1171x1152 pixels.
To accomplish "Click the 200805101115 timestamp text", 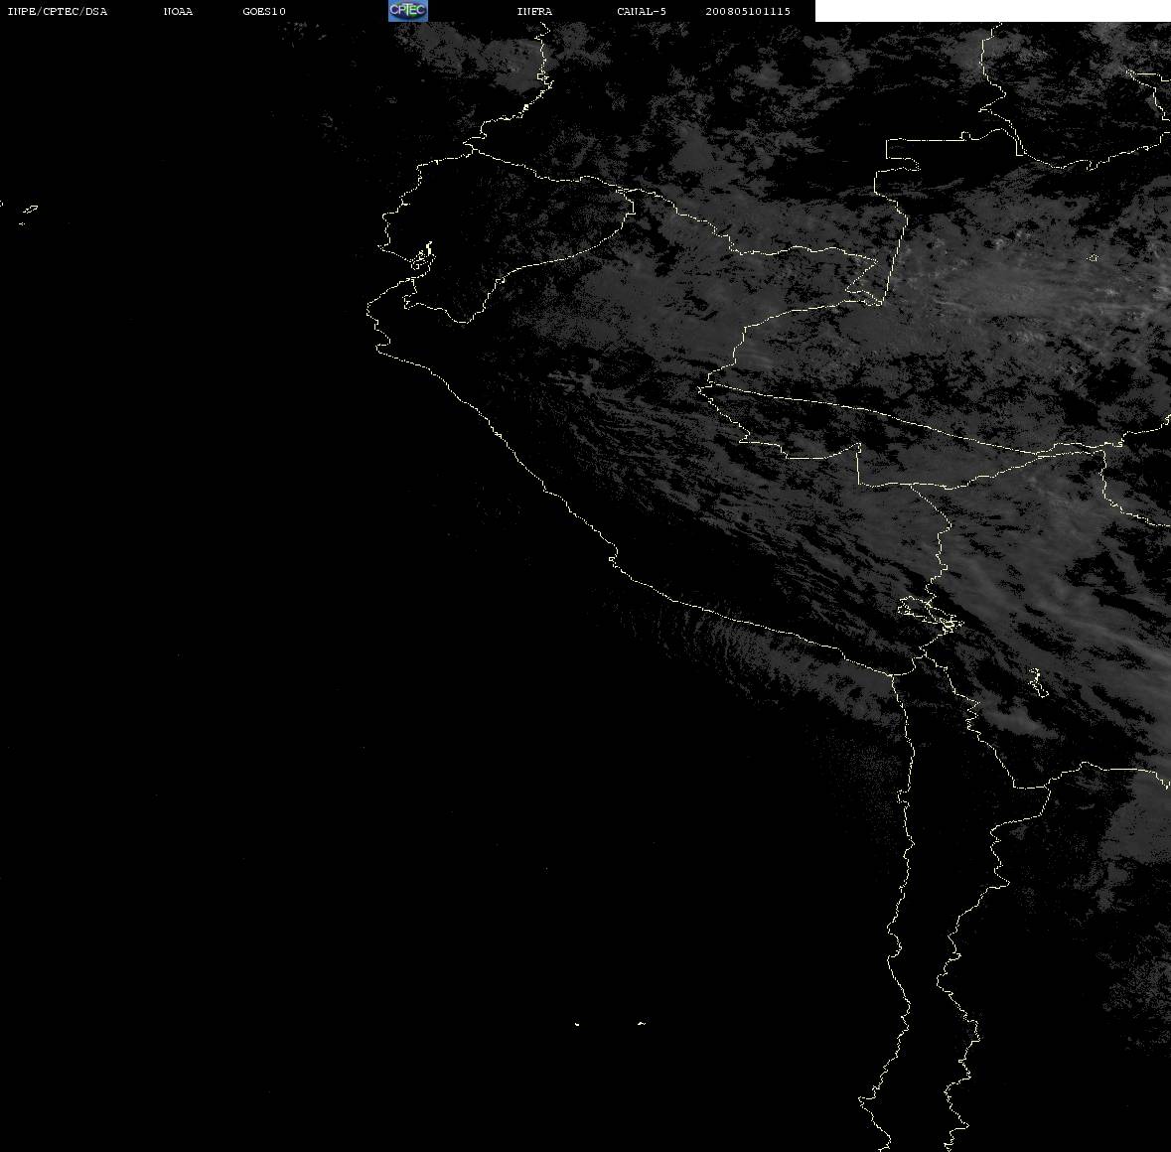I will click(748, 11).
